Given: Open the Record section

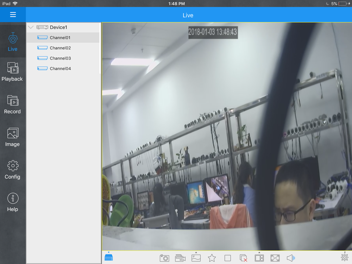Looking at the screenshot, I should 12,105.
